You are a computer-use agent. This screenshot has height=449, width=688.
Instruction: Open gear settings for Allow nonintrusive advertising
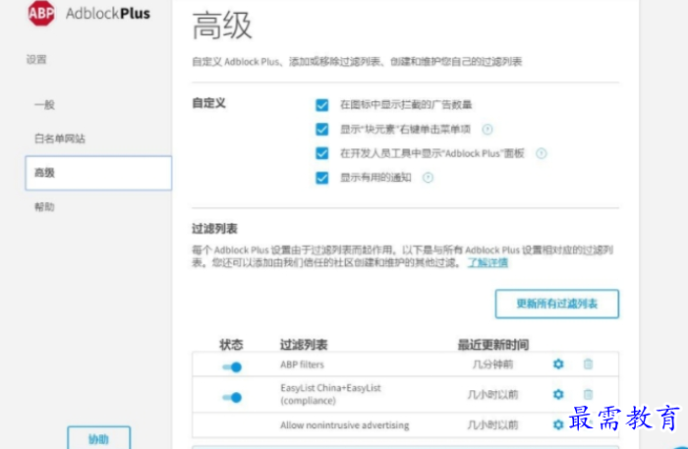click(x=558, y=424)
